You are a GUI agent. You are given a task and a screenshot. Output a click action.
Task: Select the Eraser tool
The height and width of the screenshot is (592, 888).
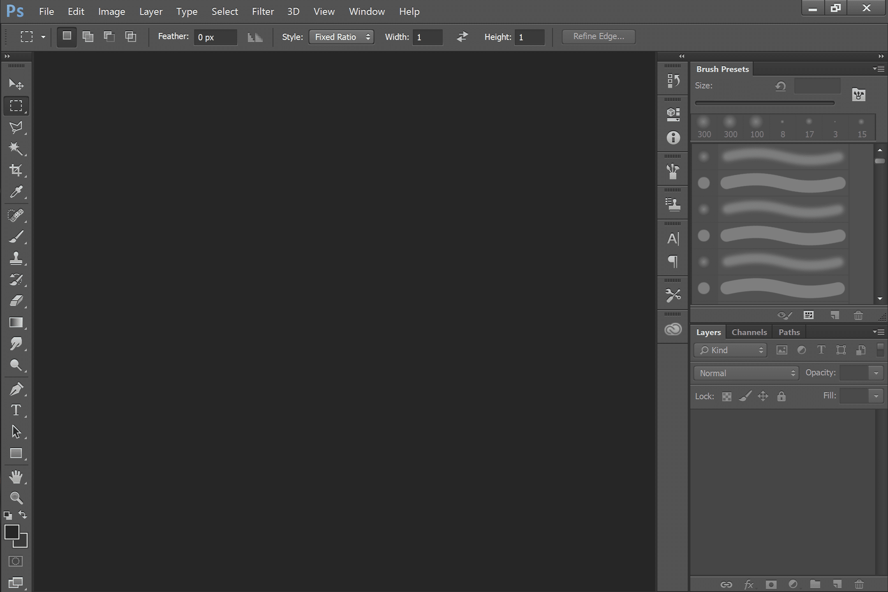[x=16, y=301]
